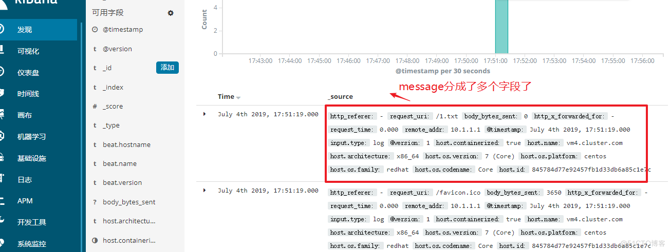Click the number type icon beside _score
670x252 pixels.
pyautogui.click(x=95, y=107)
